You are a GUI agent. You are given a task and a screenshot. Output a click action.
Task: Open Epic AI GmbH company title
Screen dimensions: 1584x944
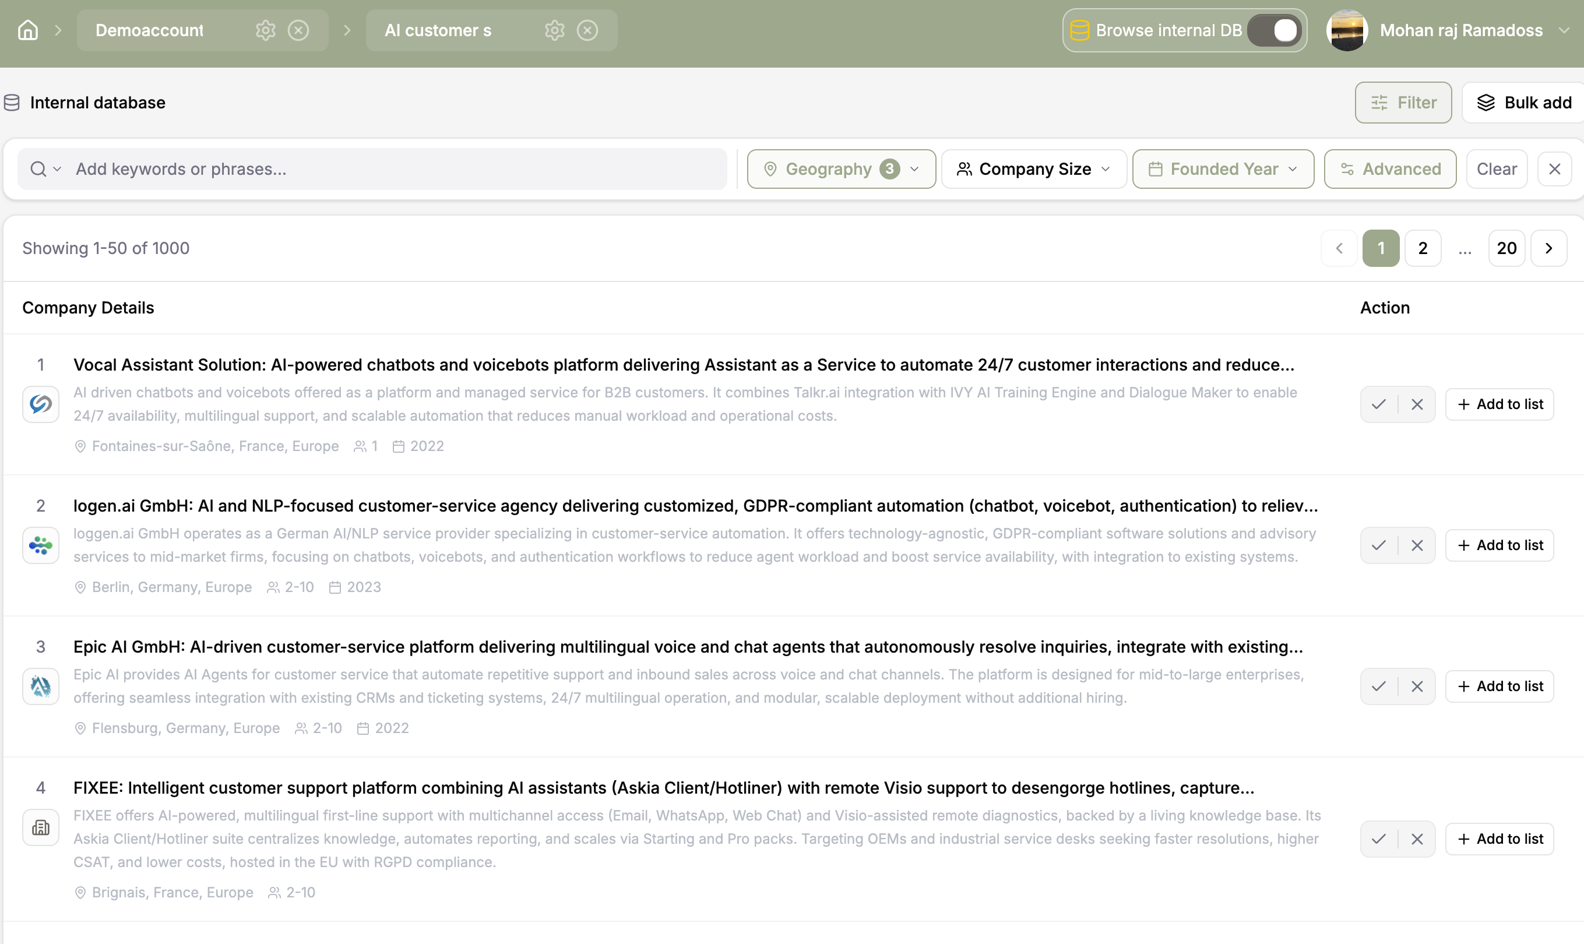click(x=688, y=647)
